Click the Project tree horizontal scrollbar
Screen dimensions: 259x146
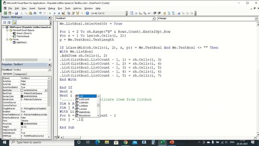pos(21,60)
